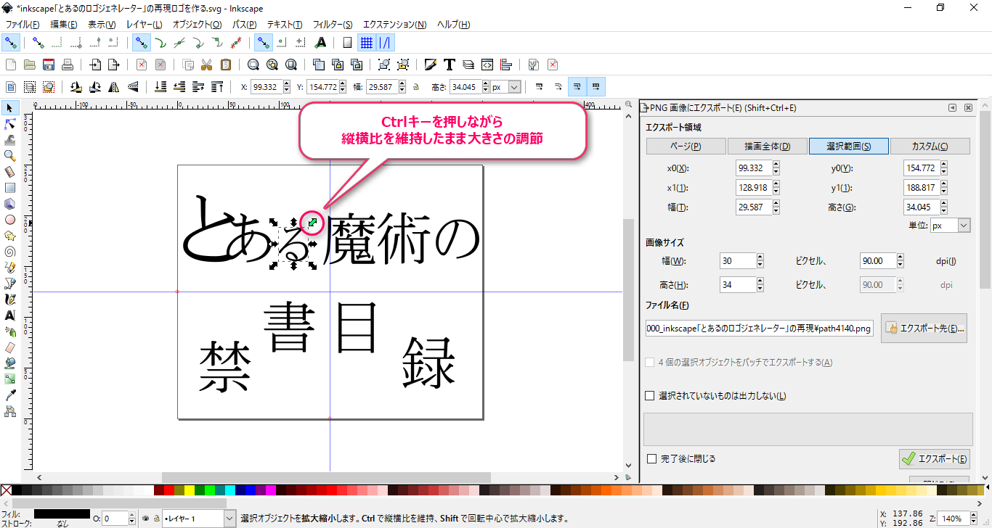Click the Paste clipboard icon

coord(226,65)
